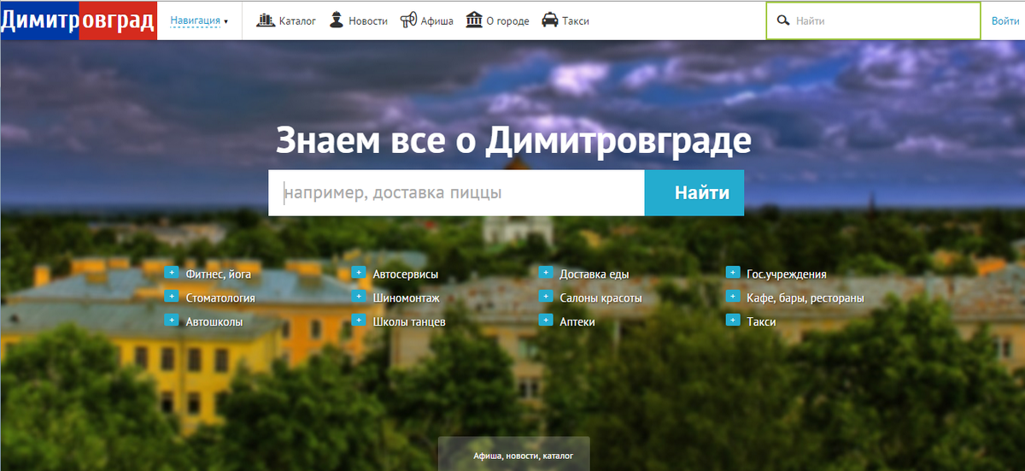Click the person icon next to Новости
Screen dimensions: 1025x471
337,21
